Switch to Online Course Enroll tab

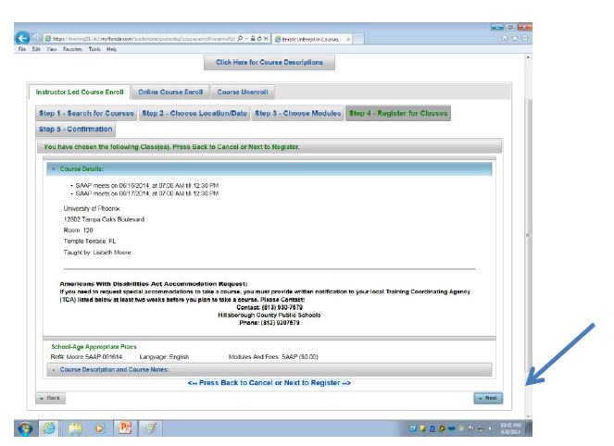tap(170, 93)
